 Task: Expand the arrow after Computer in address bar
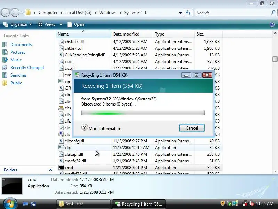click(62, 13)
